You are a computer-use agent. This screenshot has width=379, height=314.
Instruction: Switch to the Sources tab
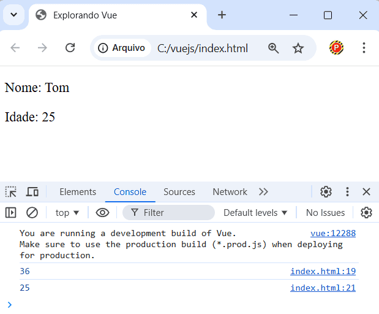coord(179,192)
